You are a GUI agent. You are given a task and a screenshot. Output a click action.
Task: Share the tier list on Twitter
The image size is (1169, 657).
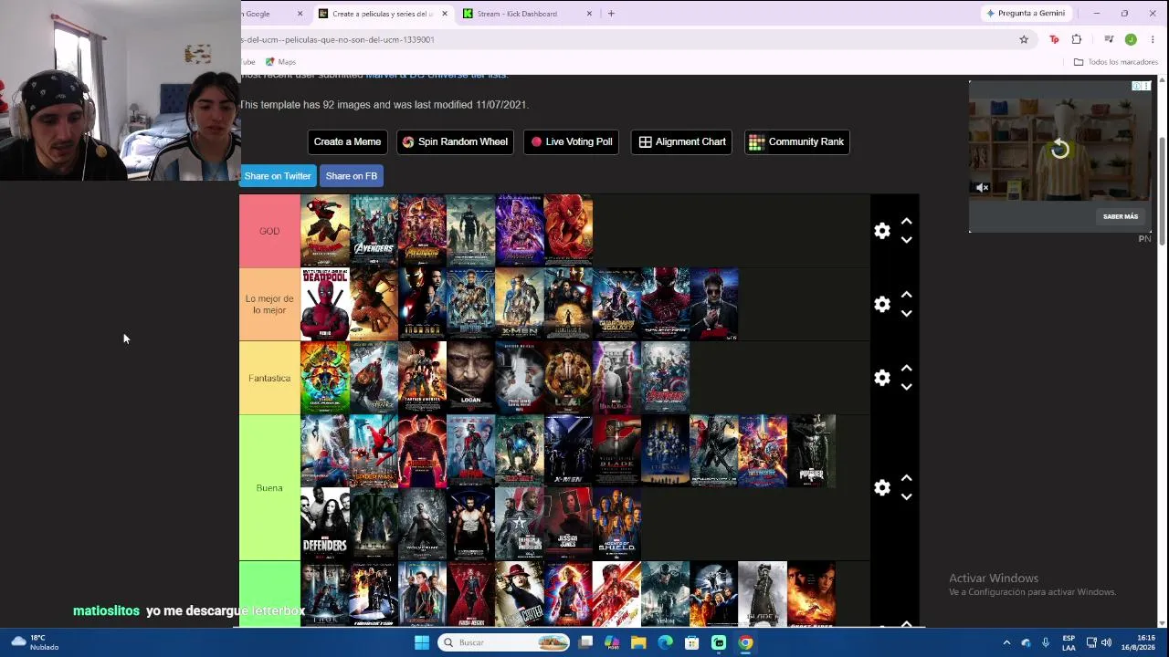(278, 176)
